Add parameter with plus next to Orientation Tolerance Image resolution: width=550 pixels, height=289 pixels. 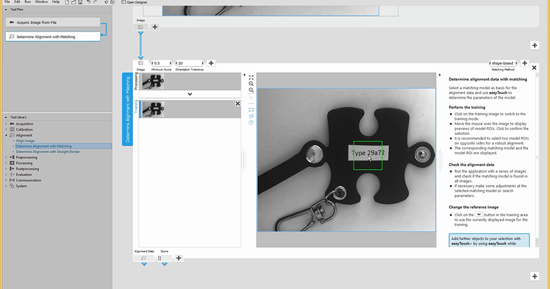coord(211,63)
